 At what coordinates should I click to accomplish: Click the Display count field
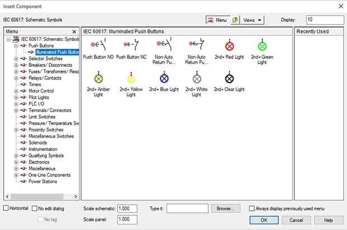[x=325, y=20]
